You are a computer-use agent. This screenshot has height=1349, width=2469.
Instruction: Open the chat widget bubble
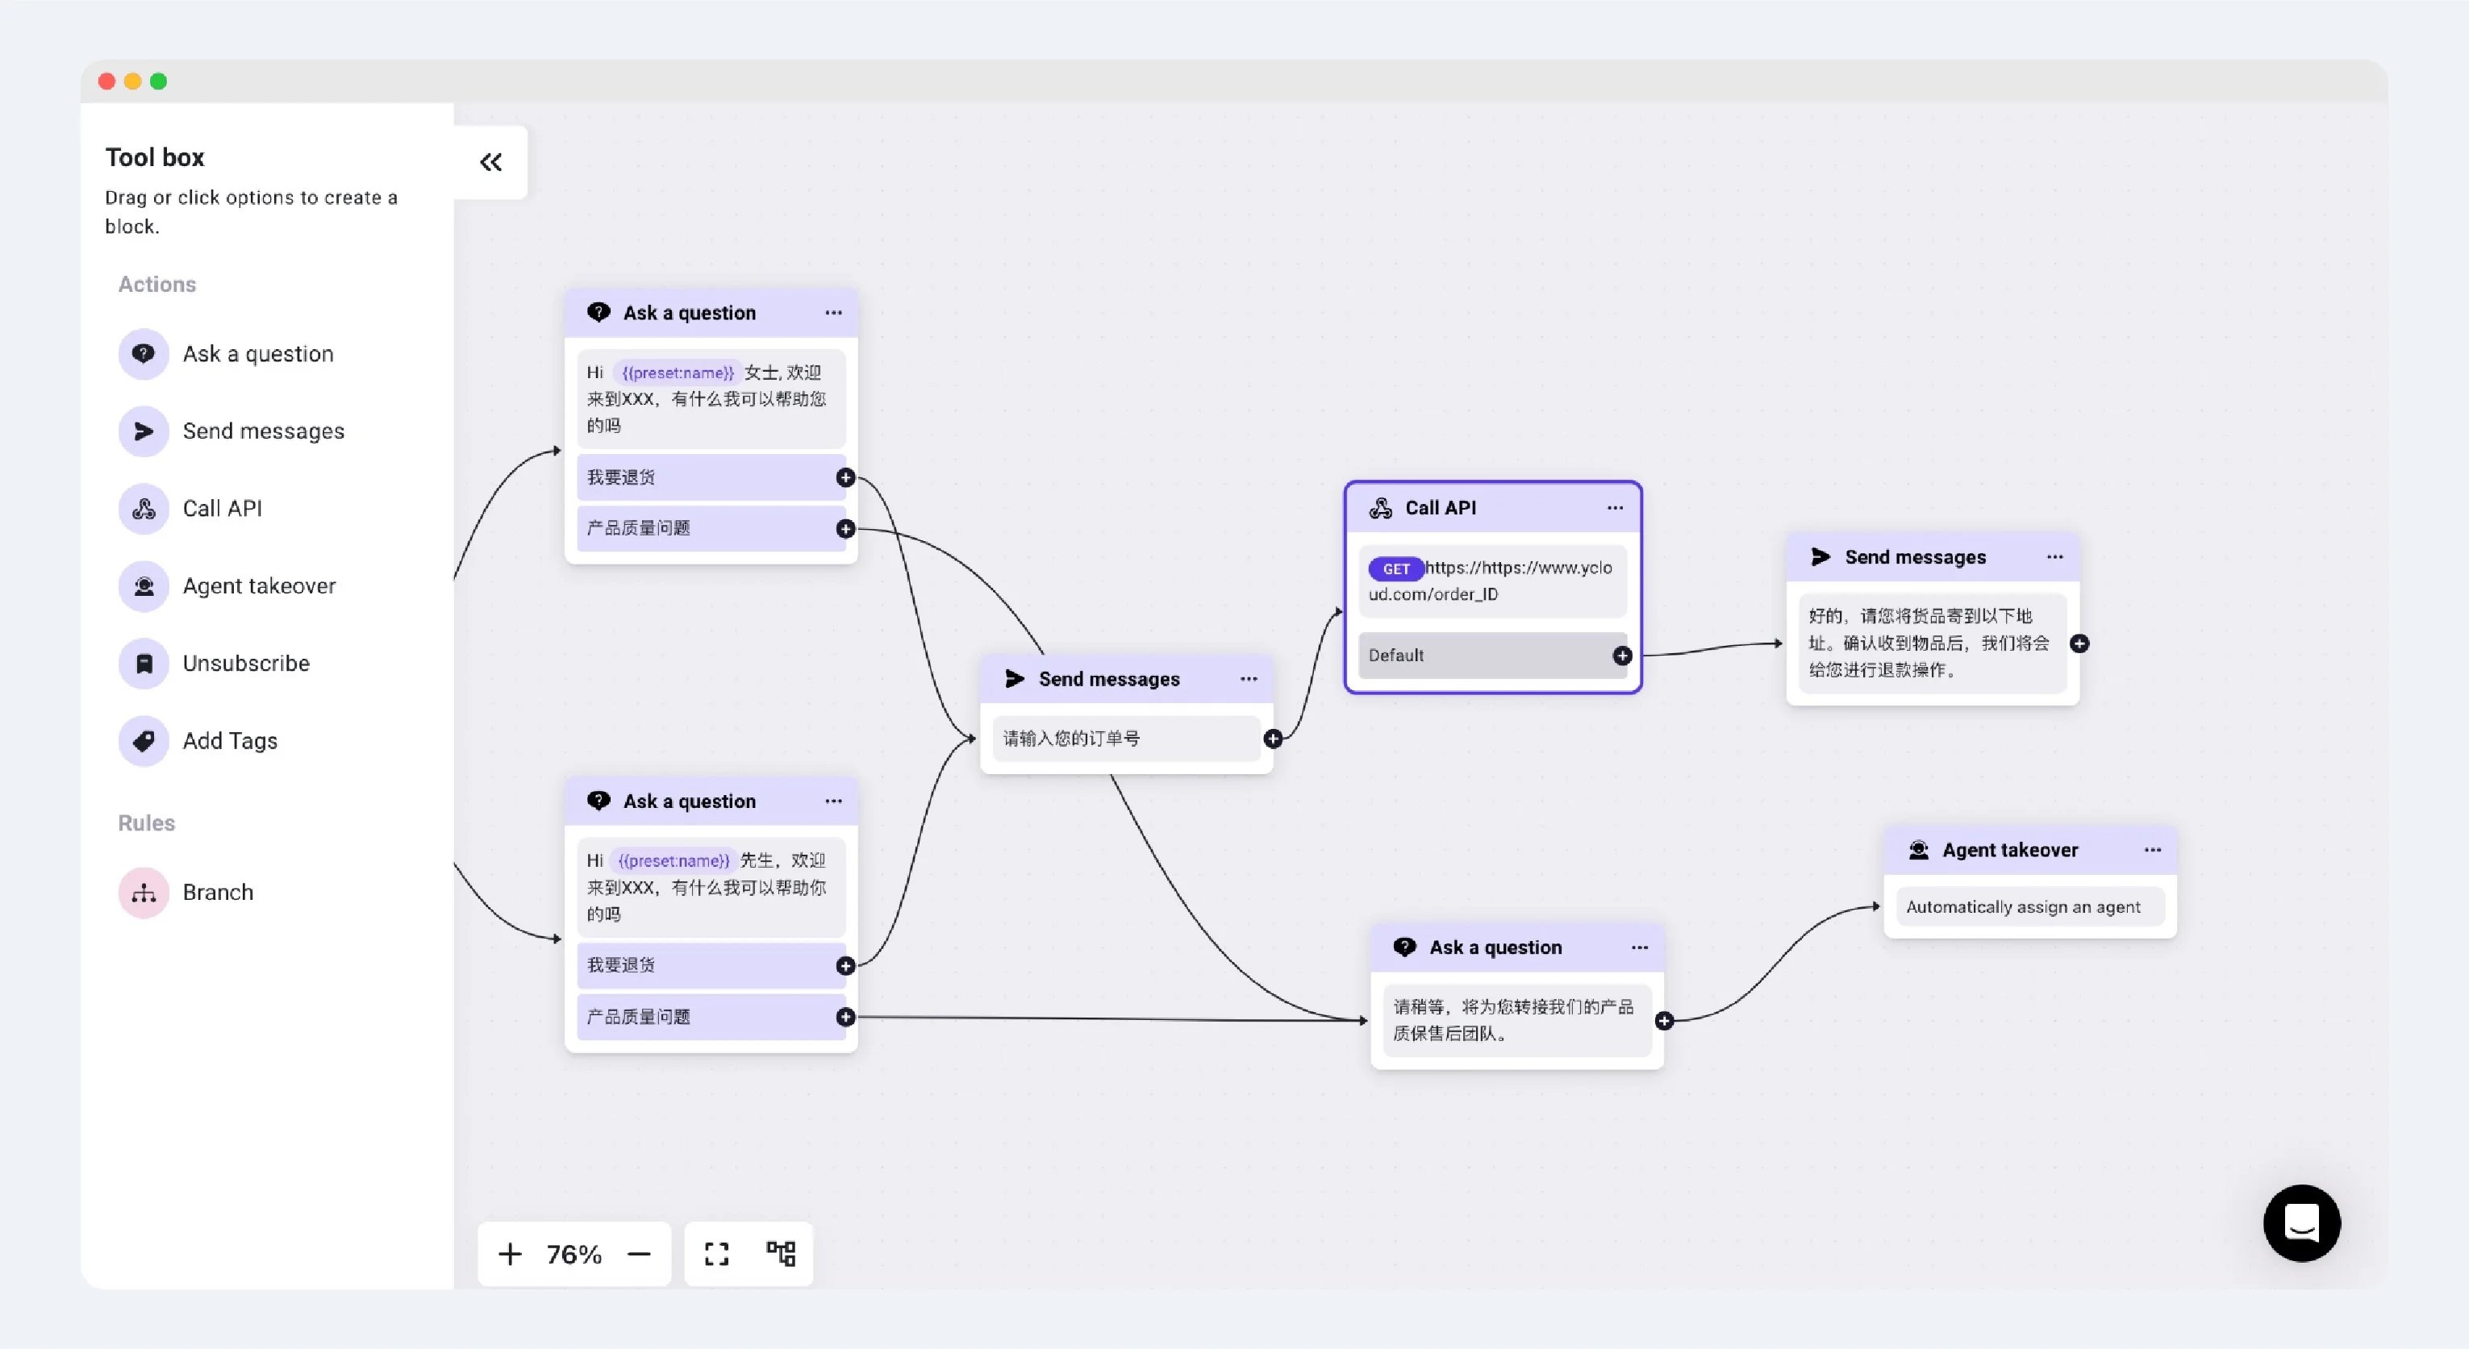point(2301,1222)
